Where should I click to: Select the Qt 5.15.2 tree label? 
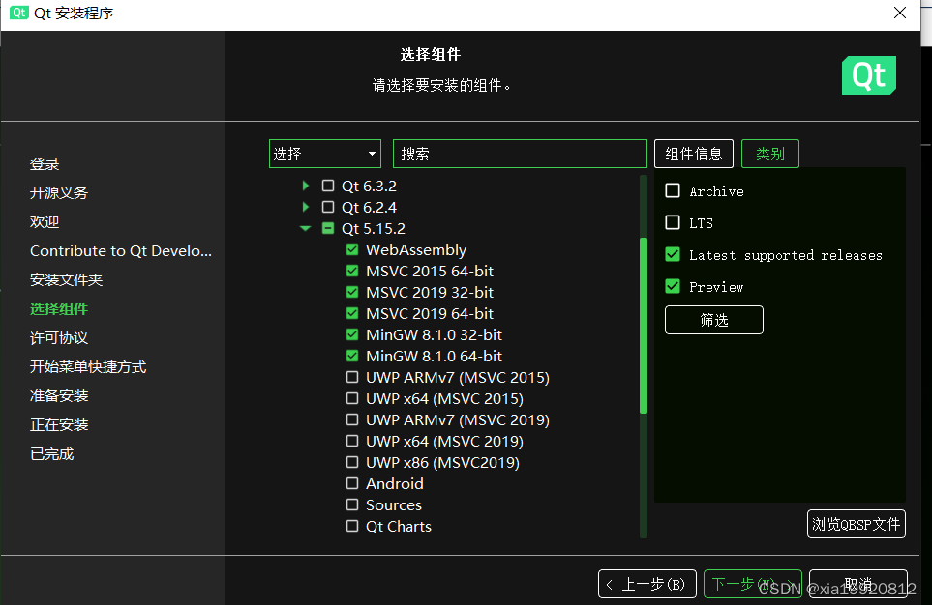point(374,229)
